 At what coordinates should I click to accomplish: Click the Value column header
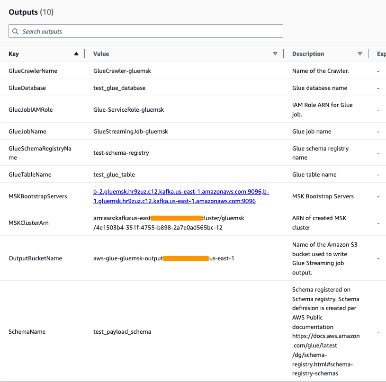(x=101, y=53)
